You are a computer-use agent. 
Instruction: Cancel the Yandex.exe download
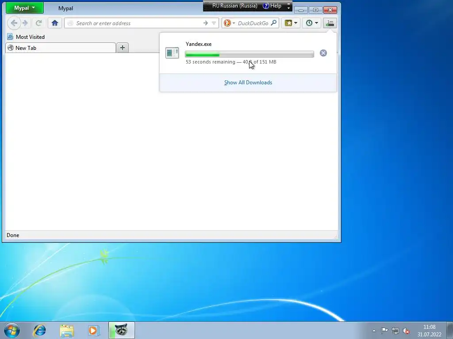tap(323, 53)
